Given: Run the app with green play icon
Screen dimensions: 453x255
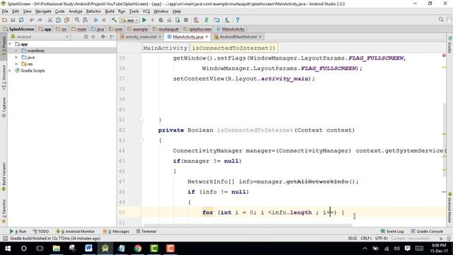Looking at the screenshot, I should pyautogui.click(x=144, y=20).
